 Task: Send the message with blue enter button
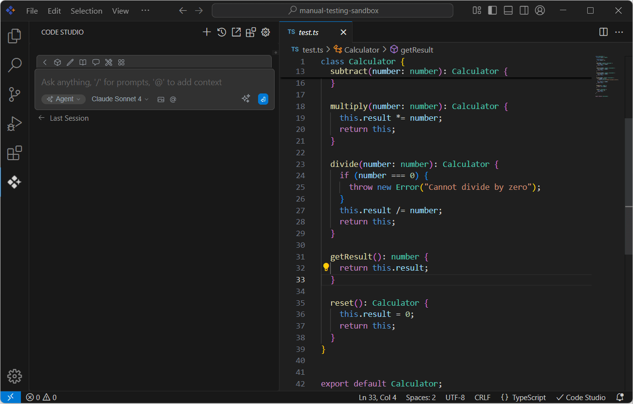(x=263, y=99)
